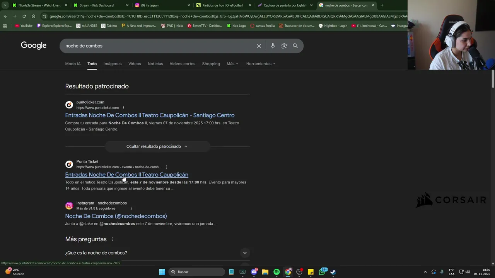Open the browser home page icon
The image size is (495, 278).
pos(34,16)
